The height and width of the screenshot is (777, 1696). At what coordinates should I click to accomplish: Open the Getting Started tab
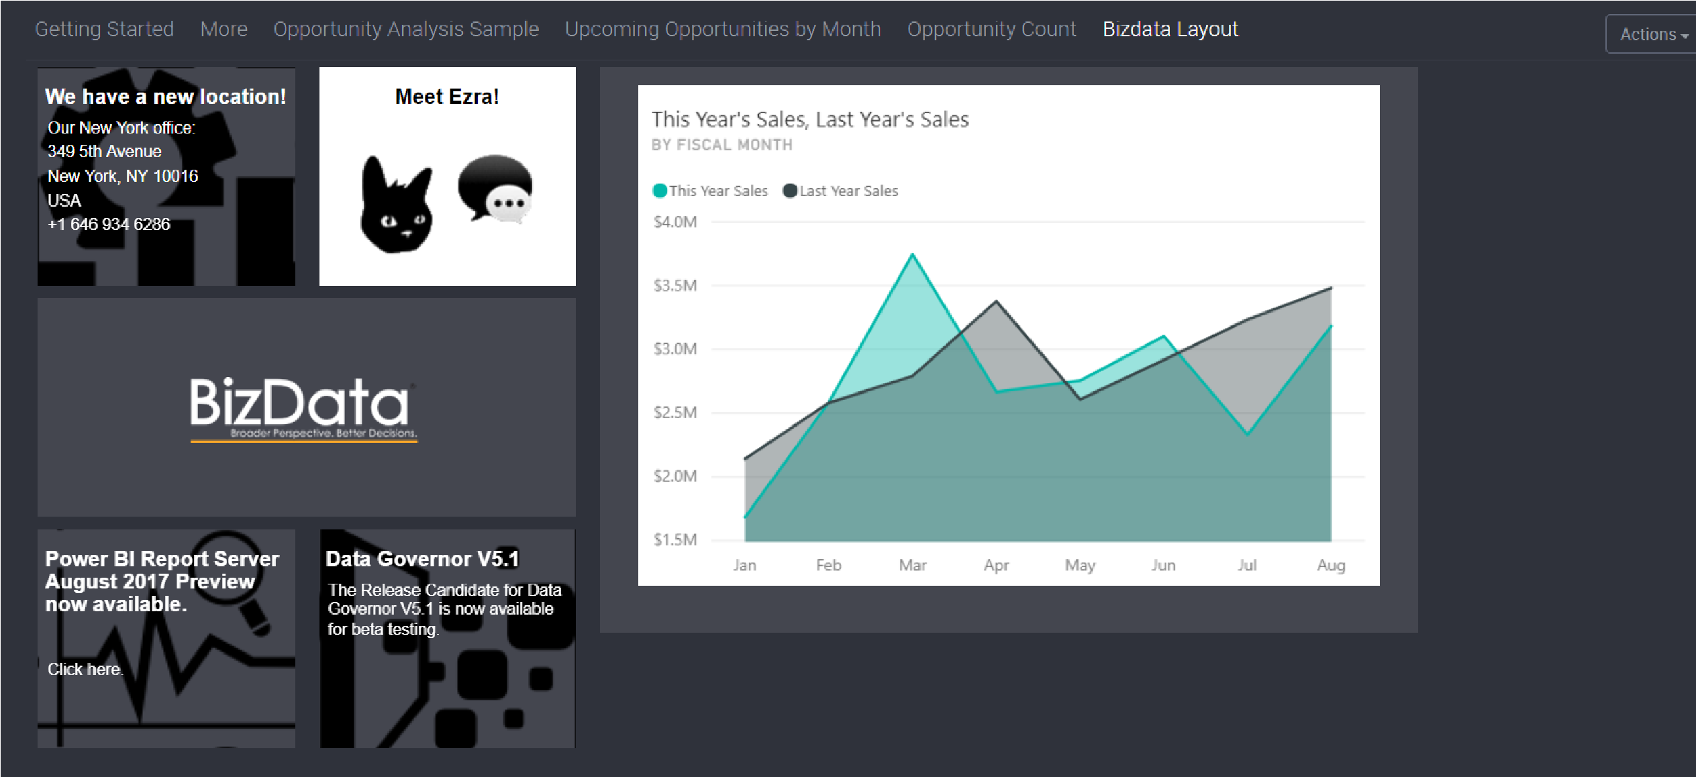pos(104,30)
